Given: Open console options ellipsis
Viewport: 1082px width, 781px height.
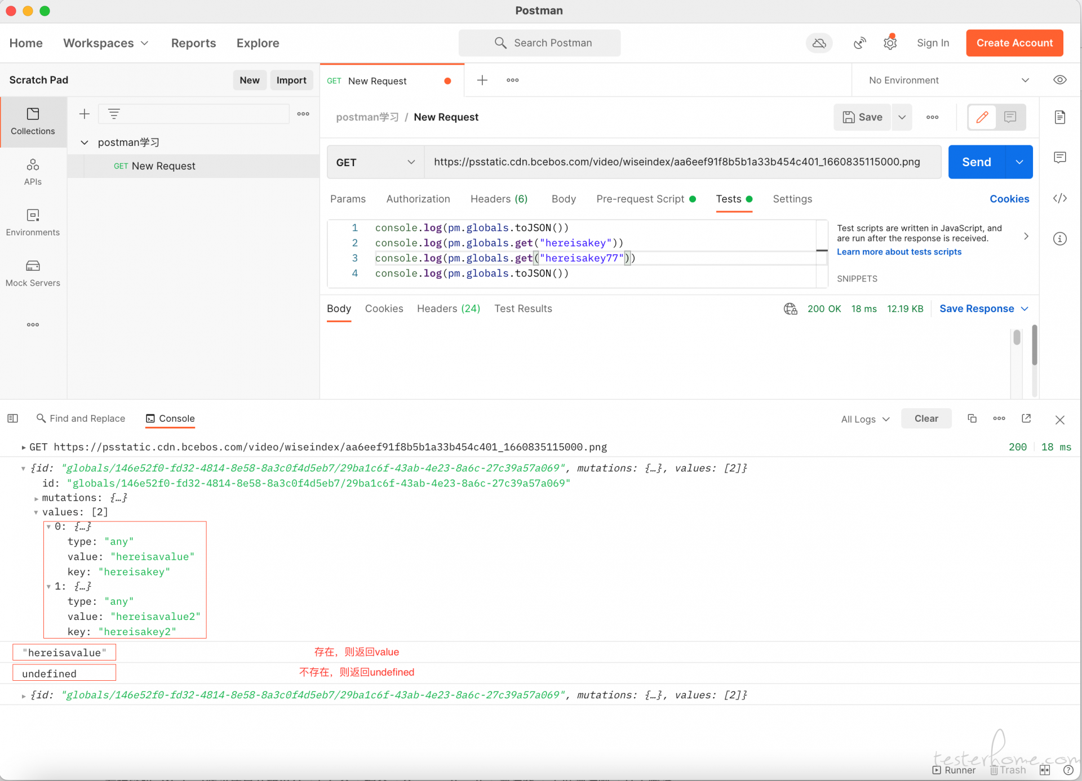Looking at the screenshot, I should point(999,418).
